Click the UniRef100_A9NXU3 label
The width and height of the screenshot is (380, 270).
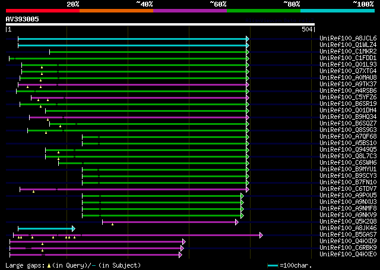click(x=348, y=202)
